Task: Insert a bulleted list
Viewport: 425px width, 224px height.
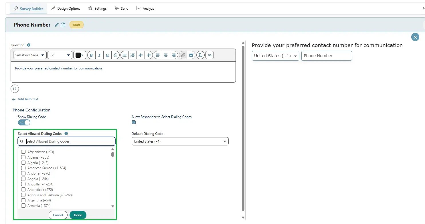Action: pos(124,55)
